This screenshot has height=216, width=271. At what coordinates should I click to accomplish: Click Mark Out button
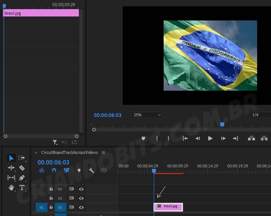(x=168, y=139)
